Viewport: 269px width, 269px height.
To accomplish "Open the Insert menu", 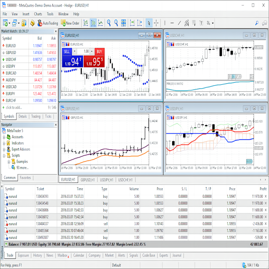I will 26,14.
